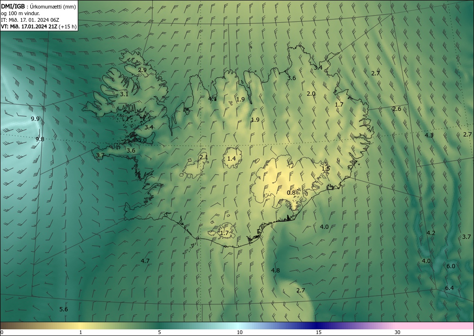Image resolution: width=474 pixels, height=336 pixels.
Task: Click the 6.0 precipitation value
Action: click(451, 266)
